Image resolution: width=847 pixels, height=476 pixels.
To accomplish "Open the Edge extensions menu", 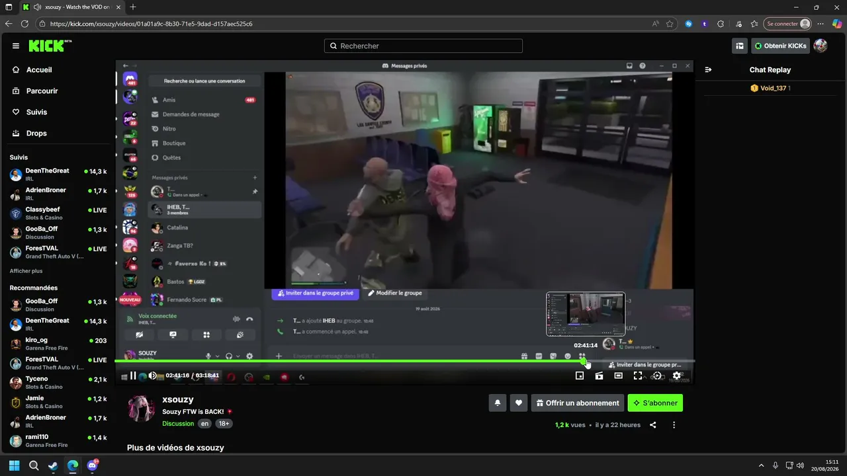I will point(721,24).
